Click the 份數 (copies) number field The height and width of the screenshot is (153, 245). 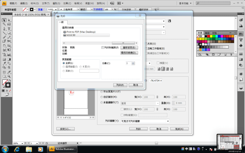[x=128, y=63]
